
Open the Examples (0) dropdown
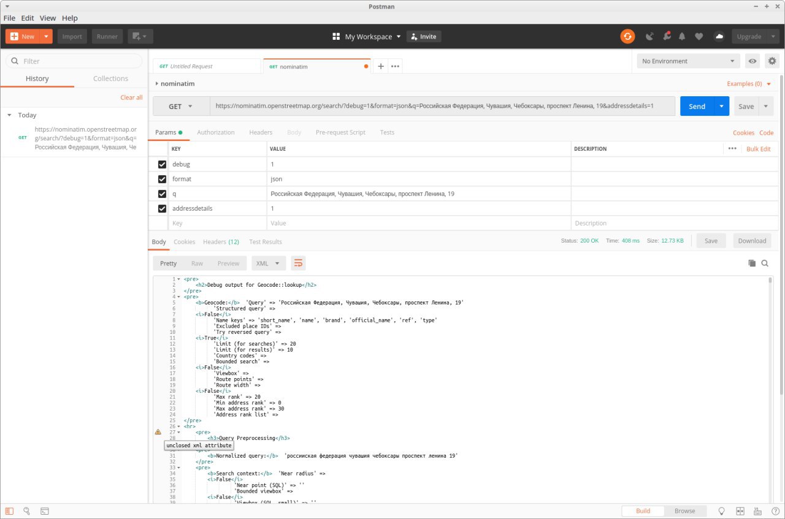(x=749, y=83)
